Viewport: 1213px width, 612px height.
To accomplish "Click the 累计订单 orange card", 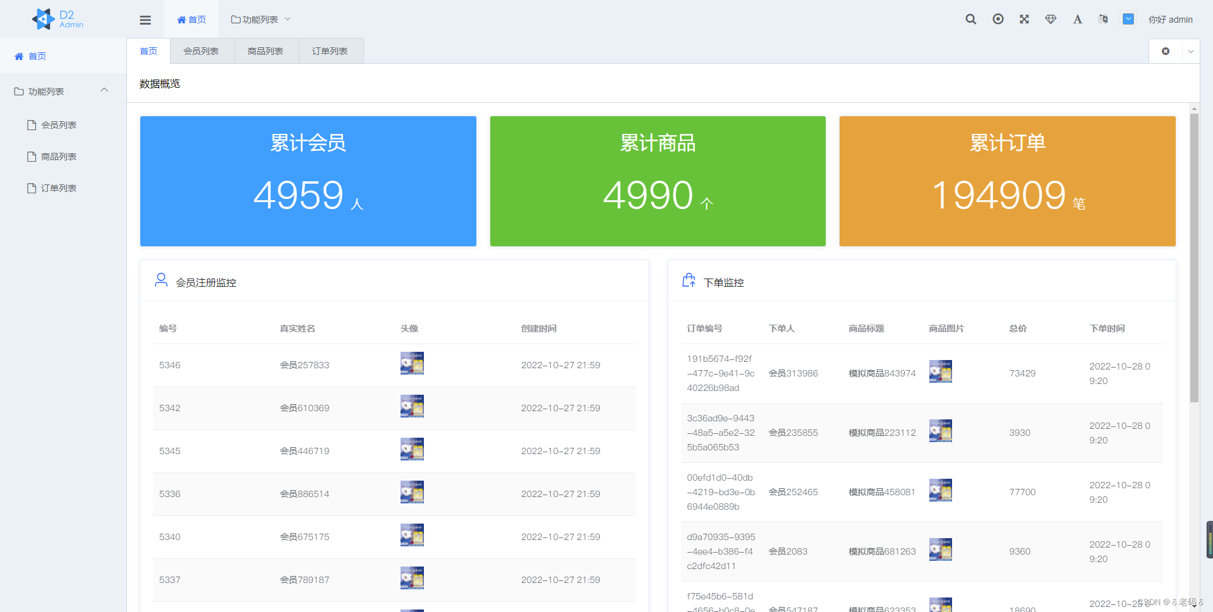I will (1008, 181).
